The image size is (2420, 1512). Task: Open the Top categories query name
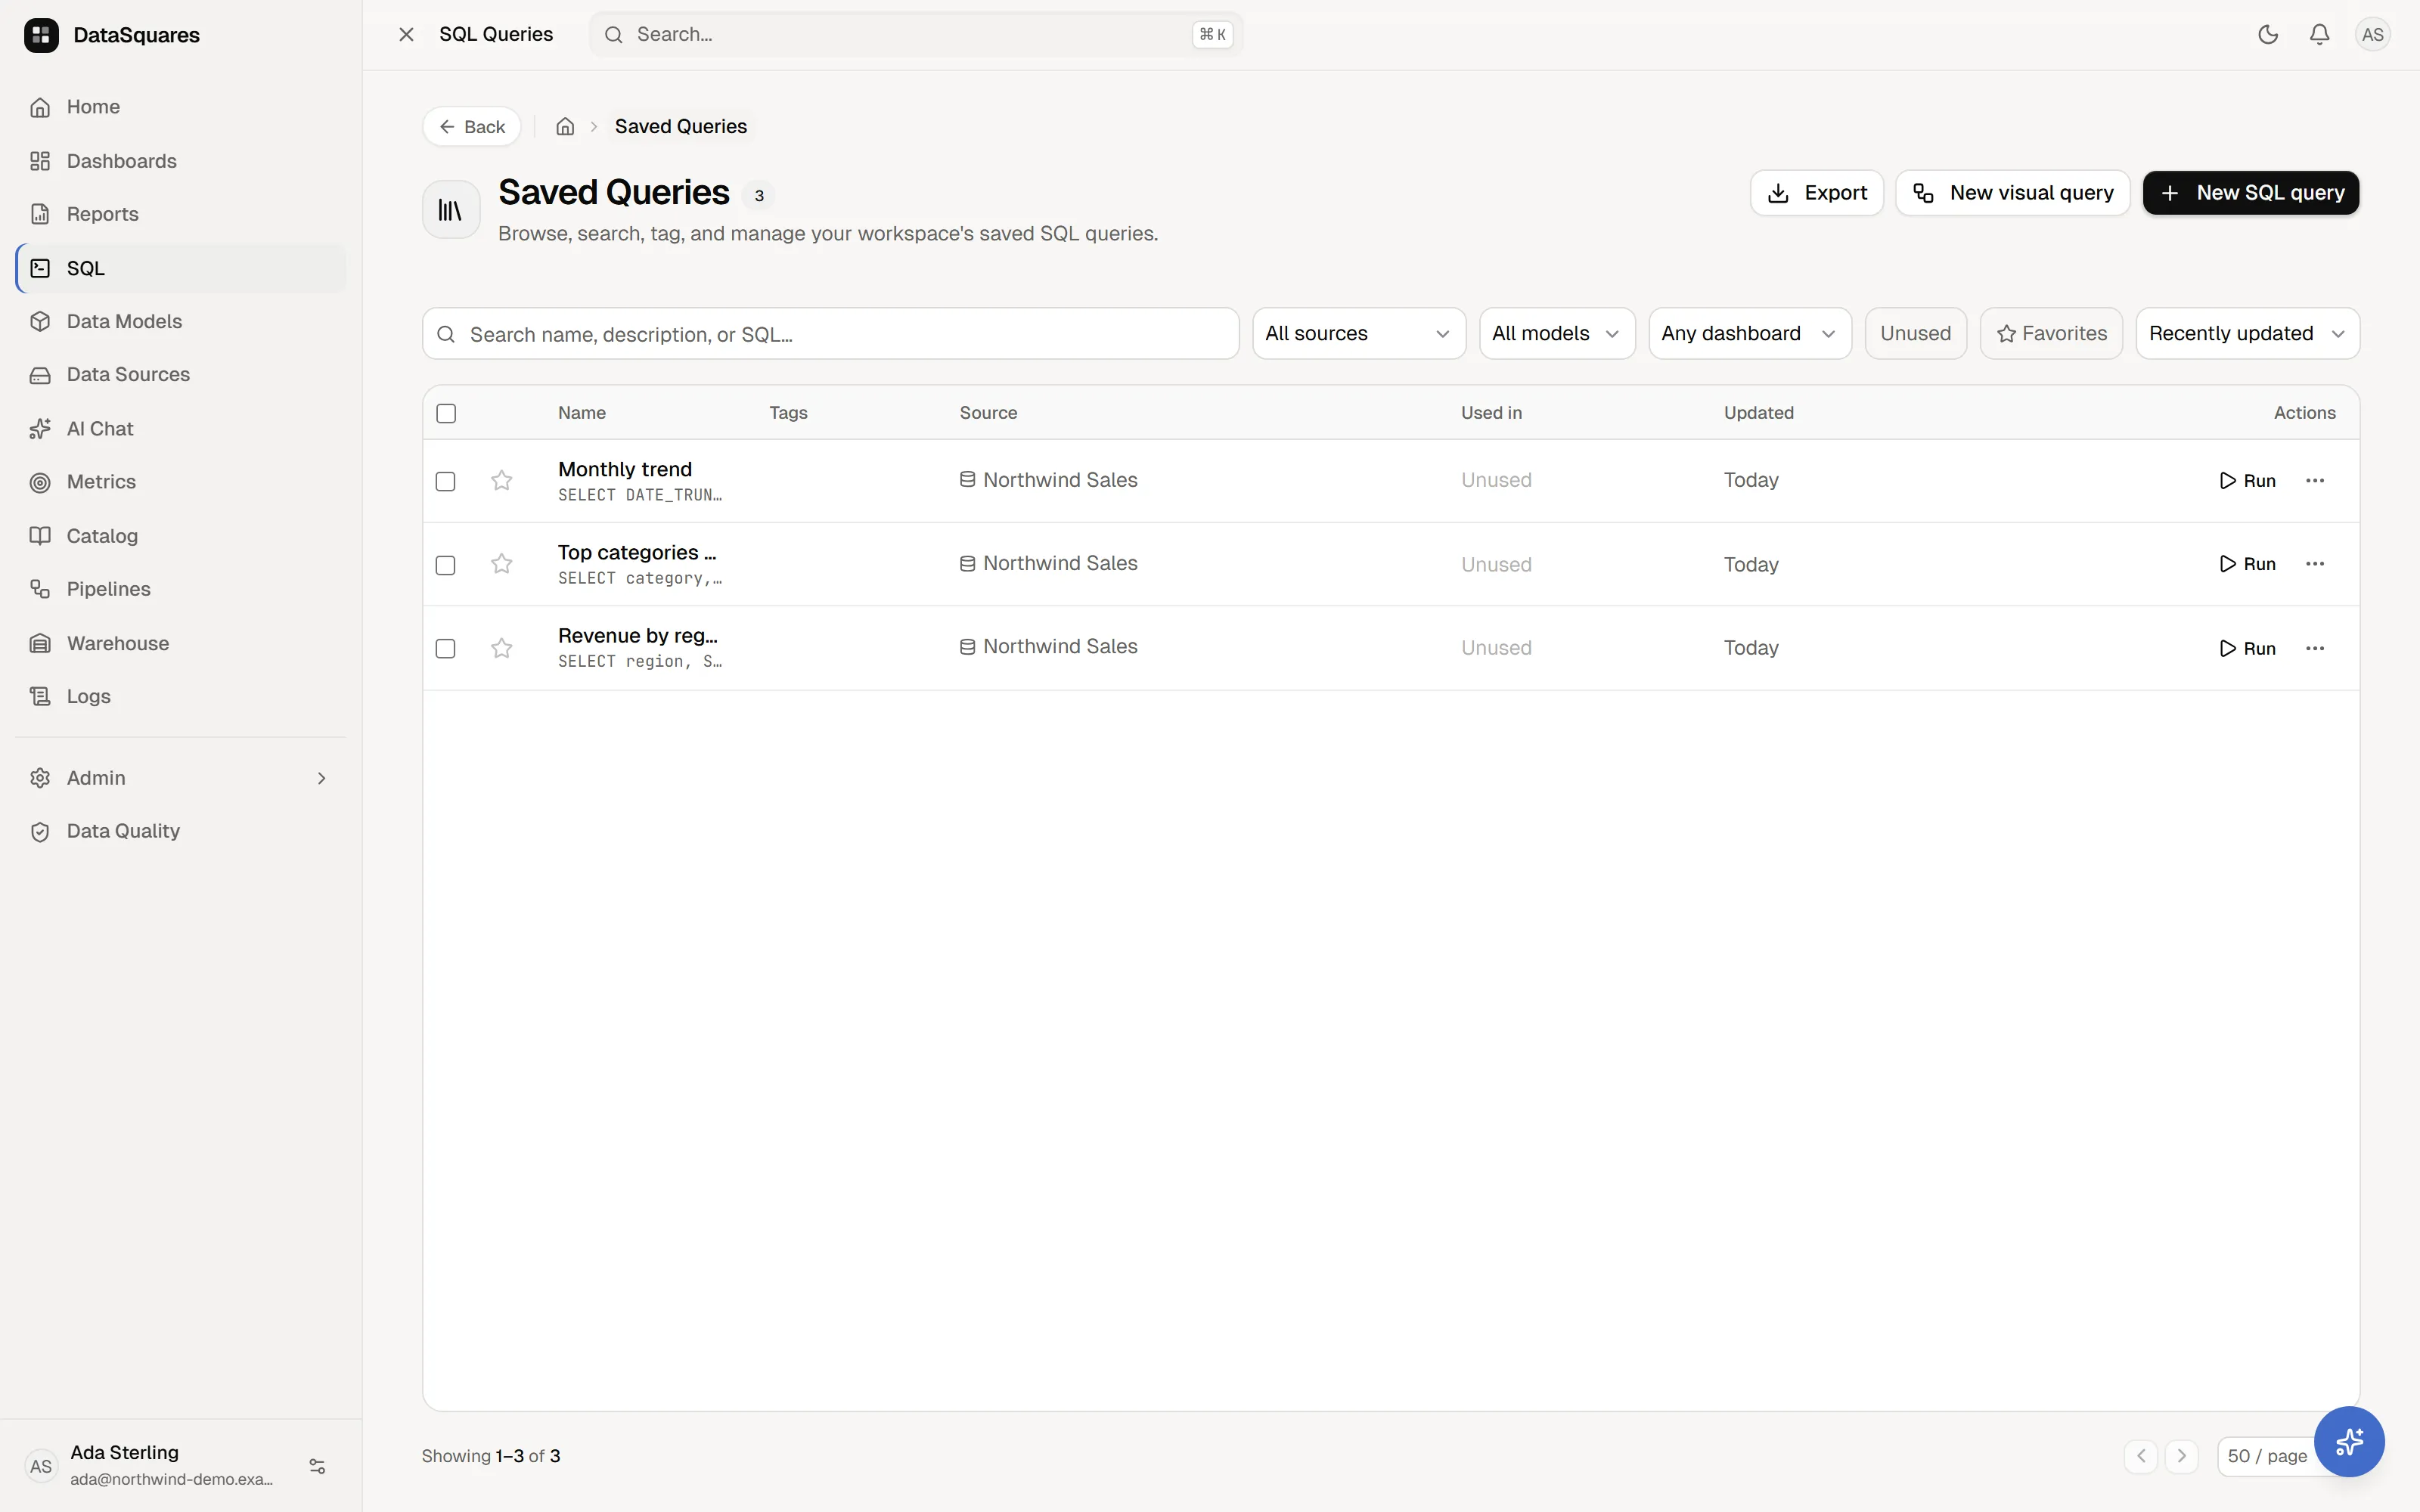tap(637, 552)
